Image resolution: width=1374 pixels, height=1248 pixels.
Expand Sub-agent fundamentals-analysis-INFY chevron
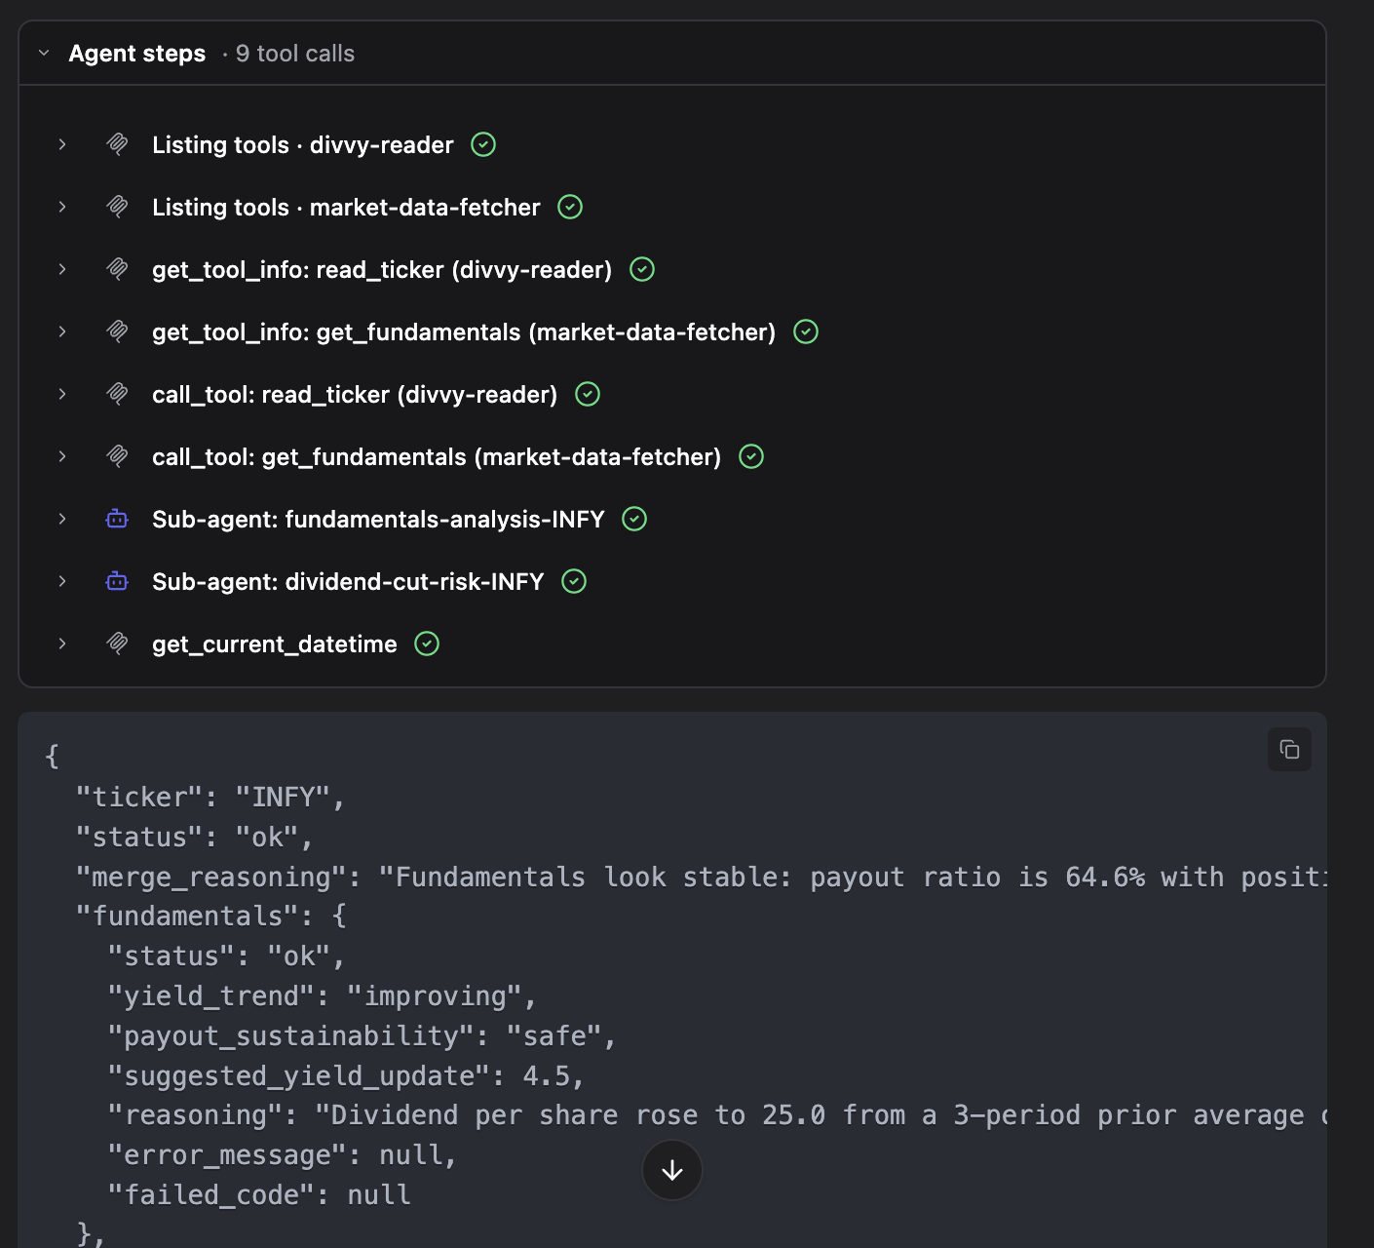tap(62, 519)
